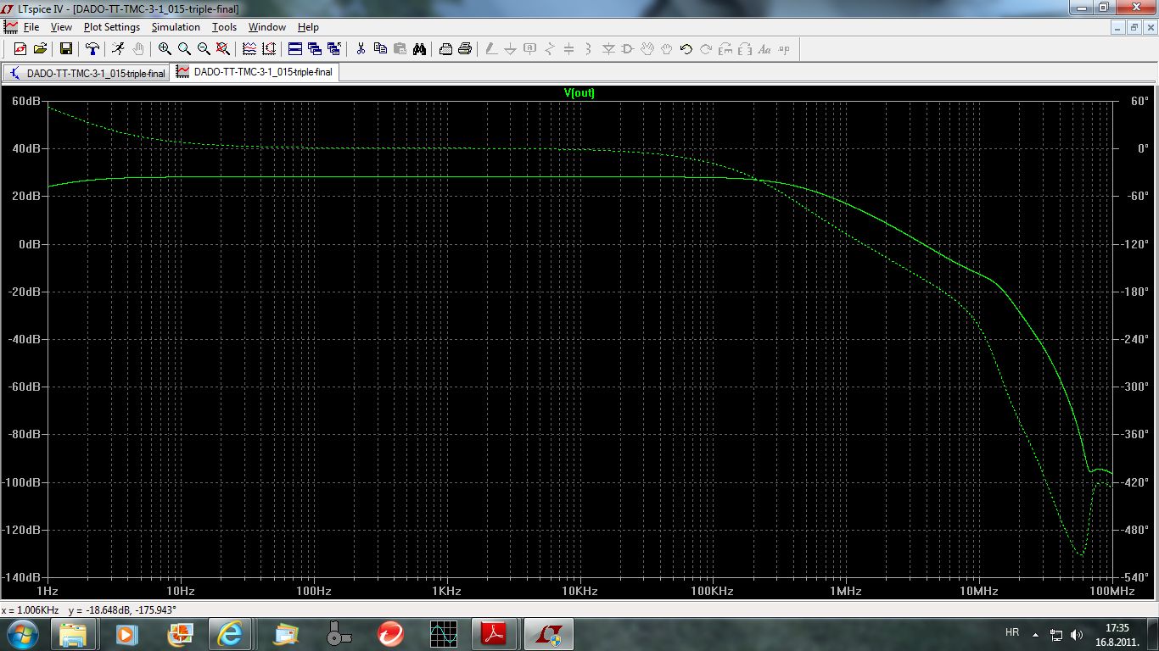Save with the floppy disk icon

coord(66,49)
